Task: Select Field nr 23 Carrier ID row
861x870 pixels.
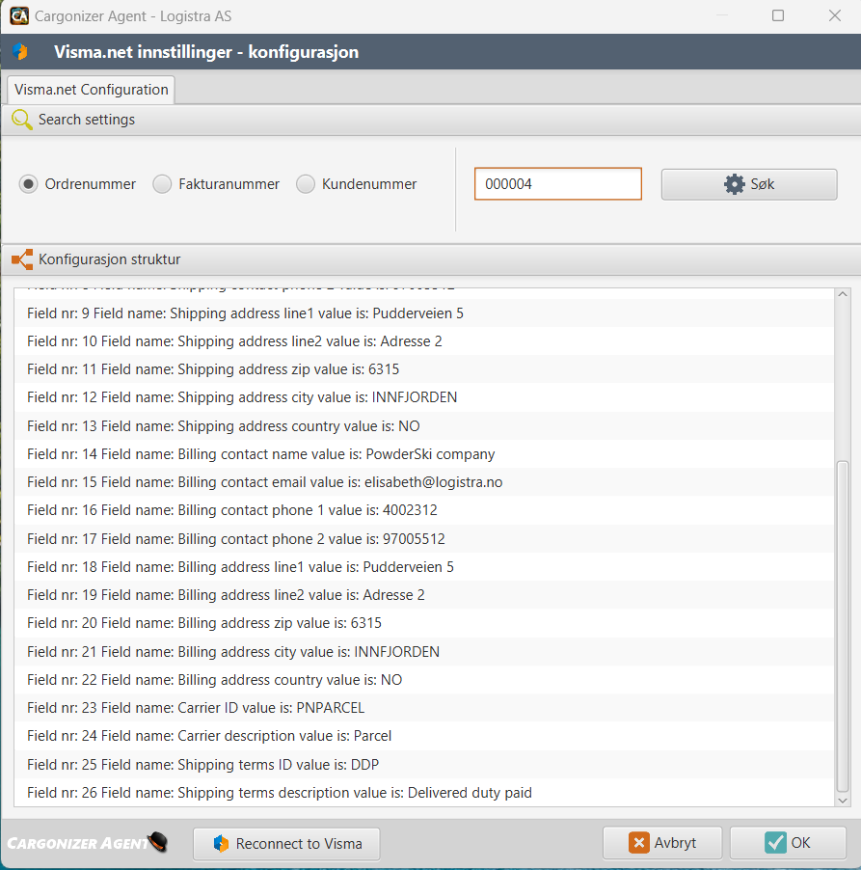Action: click(424, 708)
